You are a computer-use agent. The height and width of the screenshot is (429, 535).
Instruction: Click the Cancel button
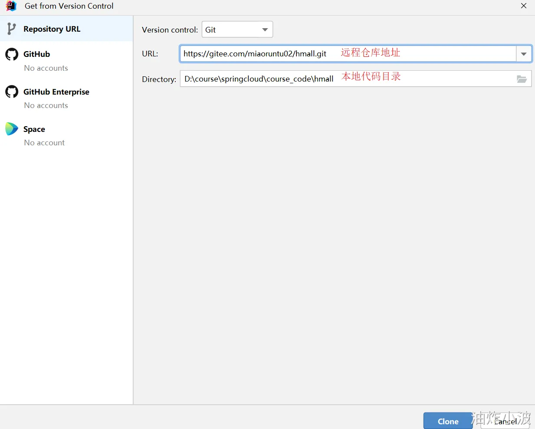point(505,421)
